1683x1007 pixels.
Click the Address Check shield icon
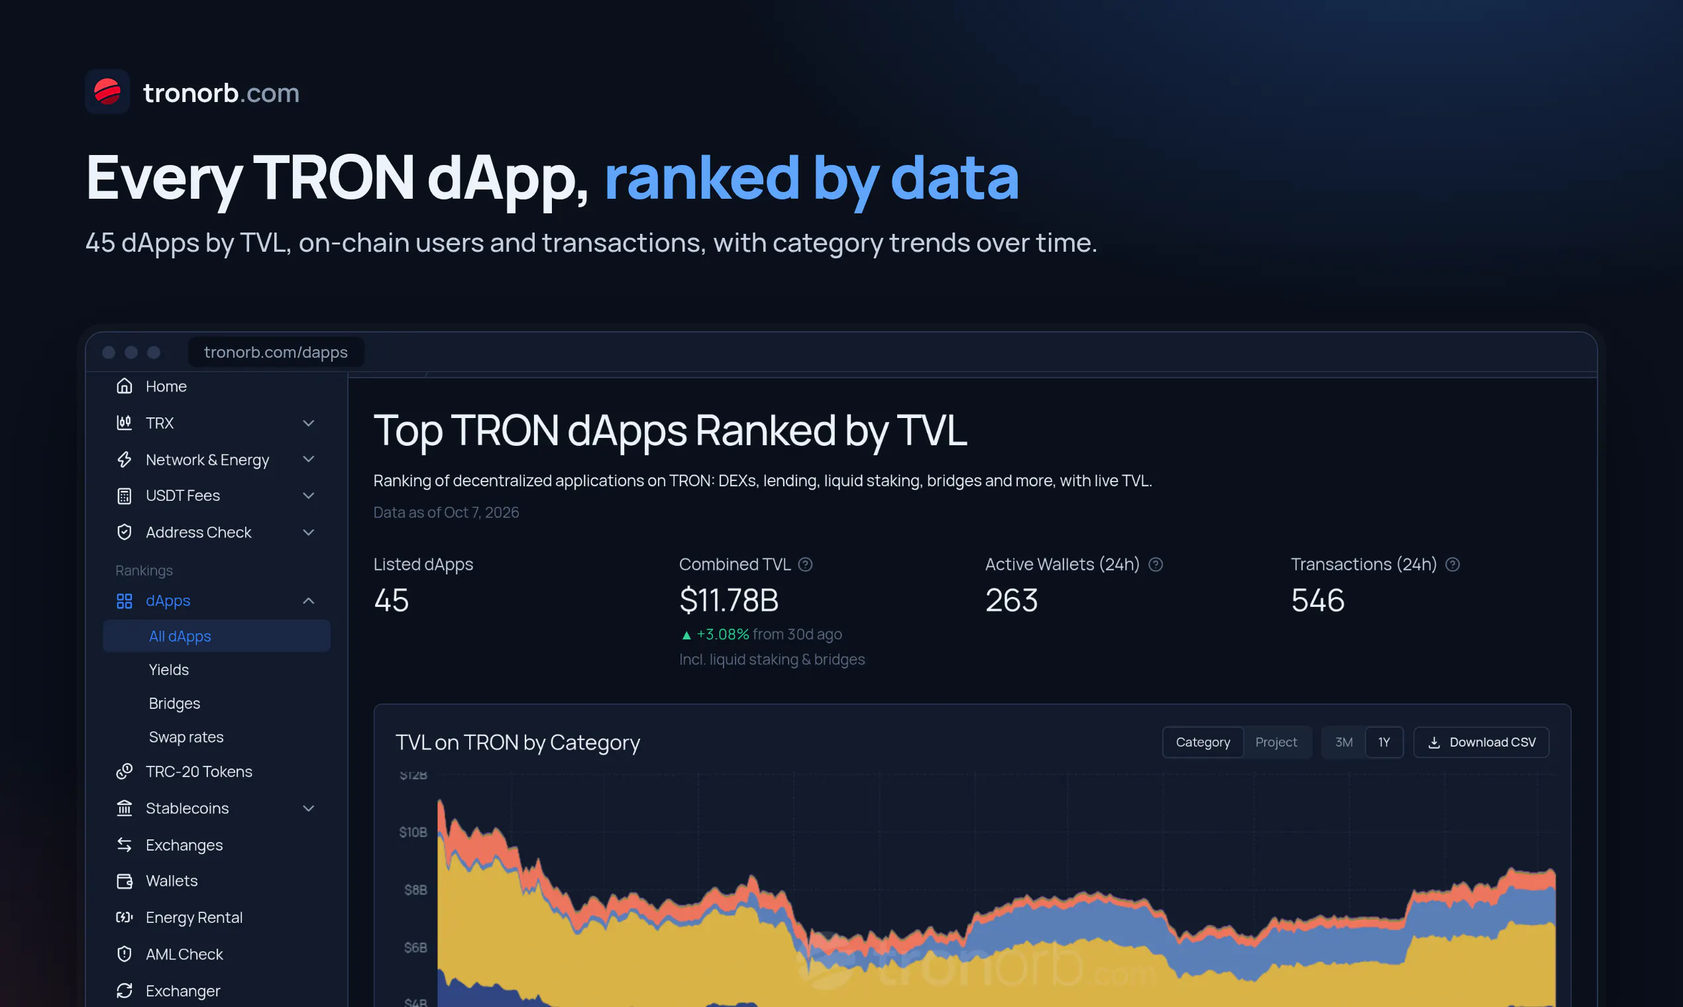(124, 532)
